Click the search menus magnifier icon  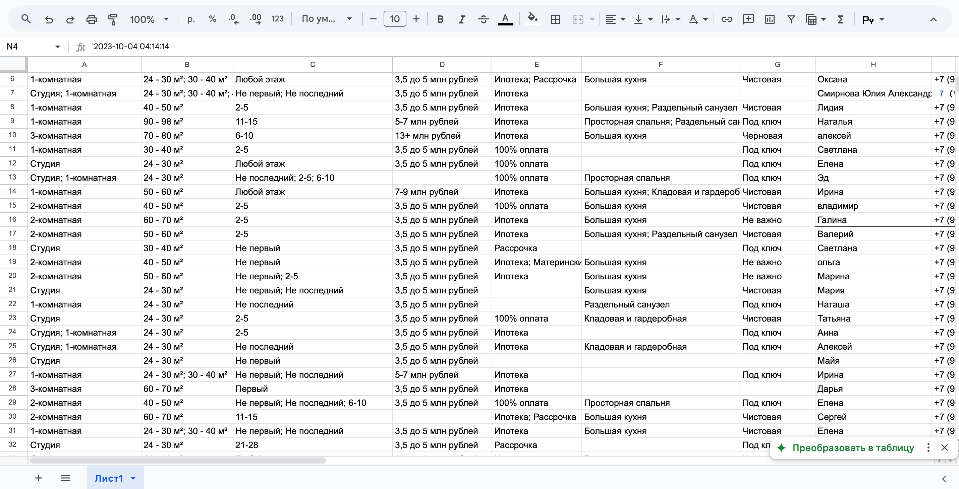tap(26, 19)
